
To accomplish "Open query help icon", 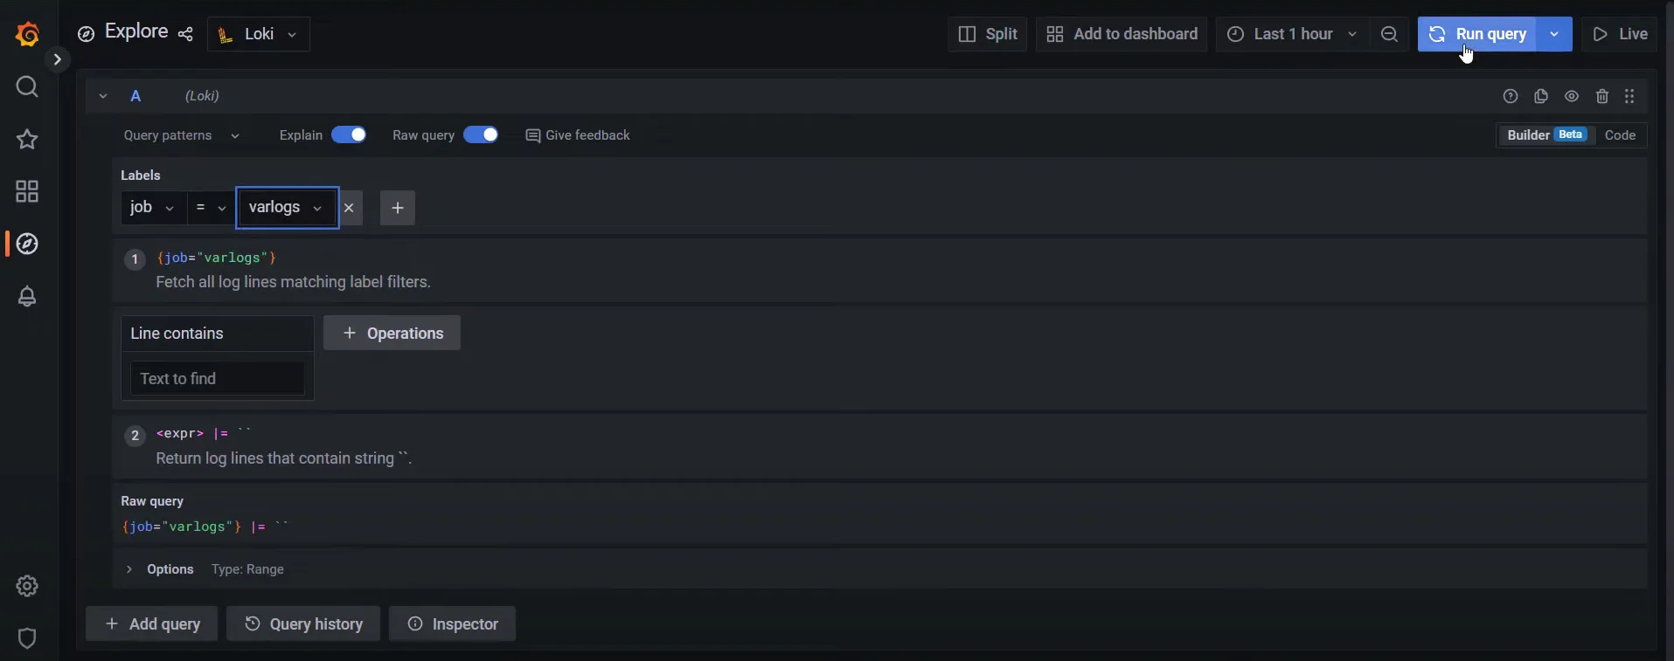I will [1511, 96].
